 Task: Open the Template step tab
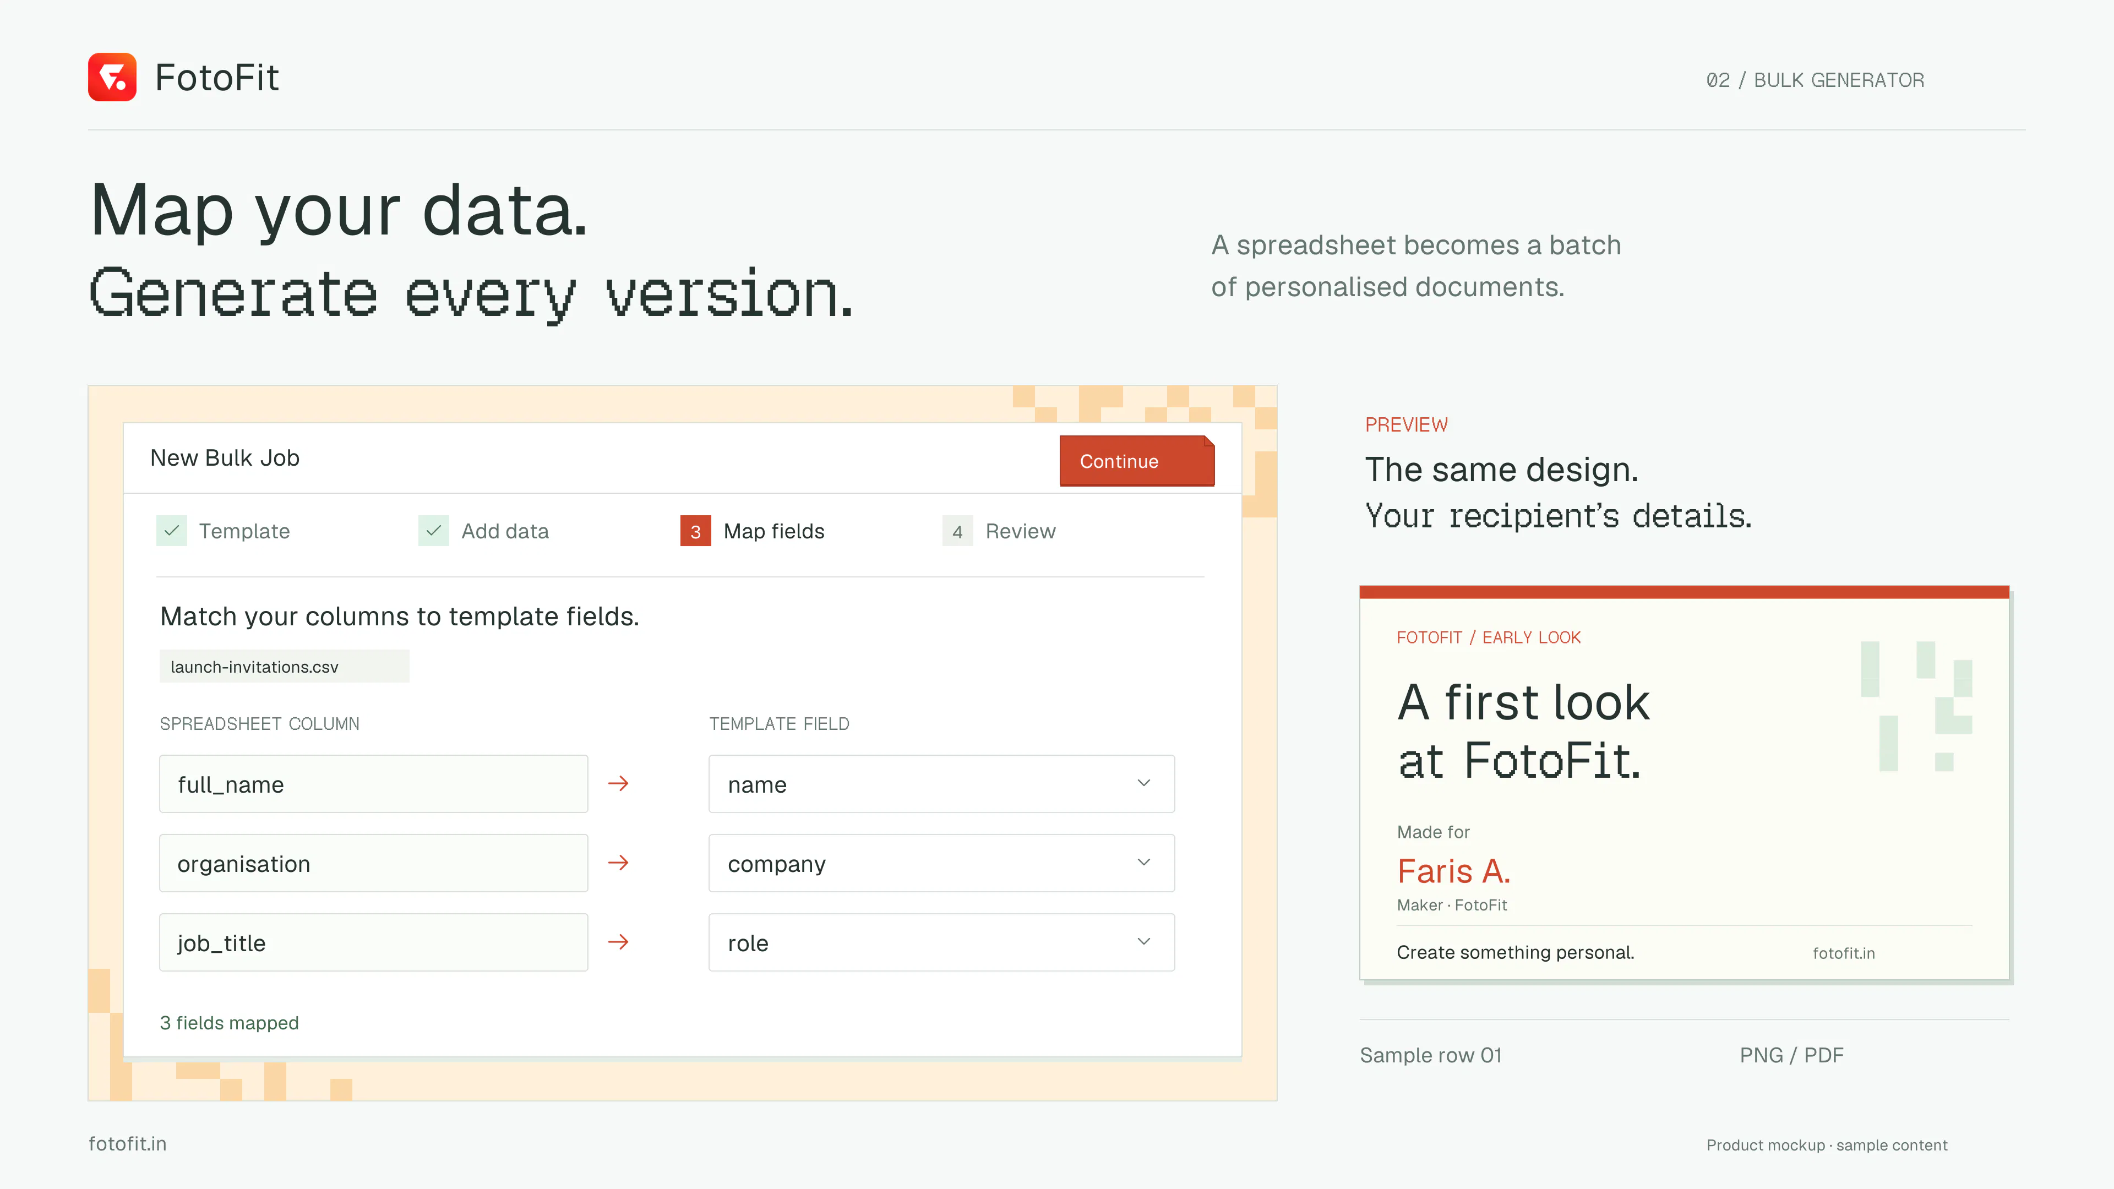click(x=223, y=531)
